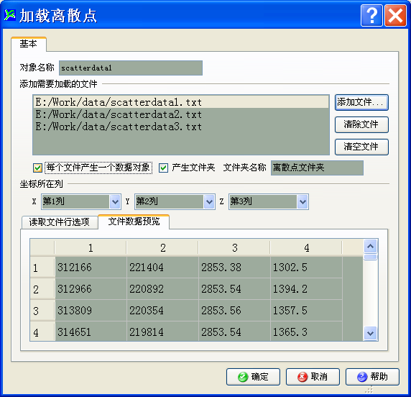This screenshot has width=411, height=397.
Task: Click the blue question 帮助 button
Action: click(x=372, y=377)
